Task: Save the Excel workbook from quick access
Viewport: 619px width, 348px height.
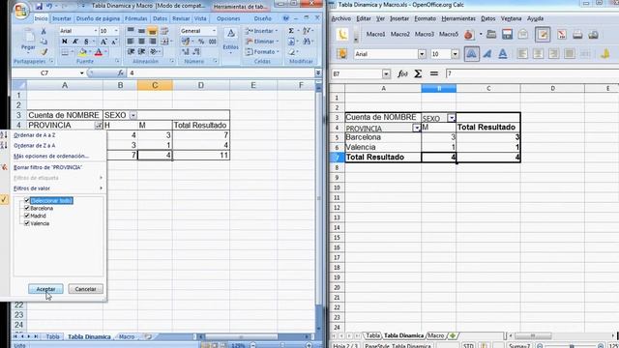Action: point(39,7)
